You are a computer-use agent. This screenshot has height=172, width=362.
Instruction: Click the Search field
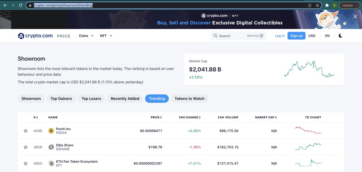(x=238, y=36)
